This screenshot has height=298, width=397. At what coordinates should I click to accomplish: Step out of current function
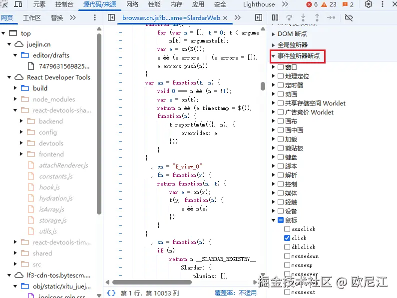coord(317,17)
